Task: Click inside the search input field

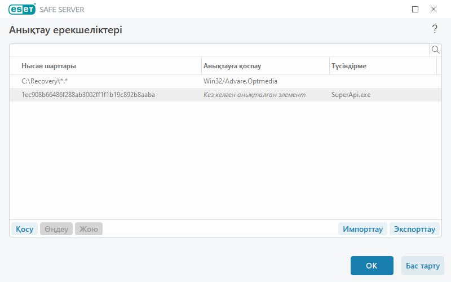Action: click(219, 50)
